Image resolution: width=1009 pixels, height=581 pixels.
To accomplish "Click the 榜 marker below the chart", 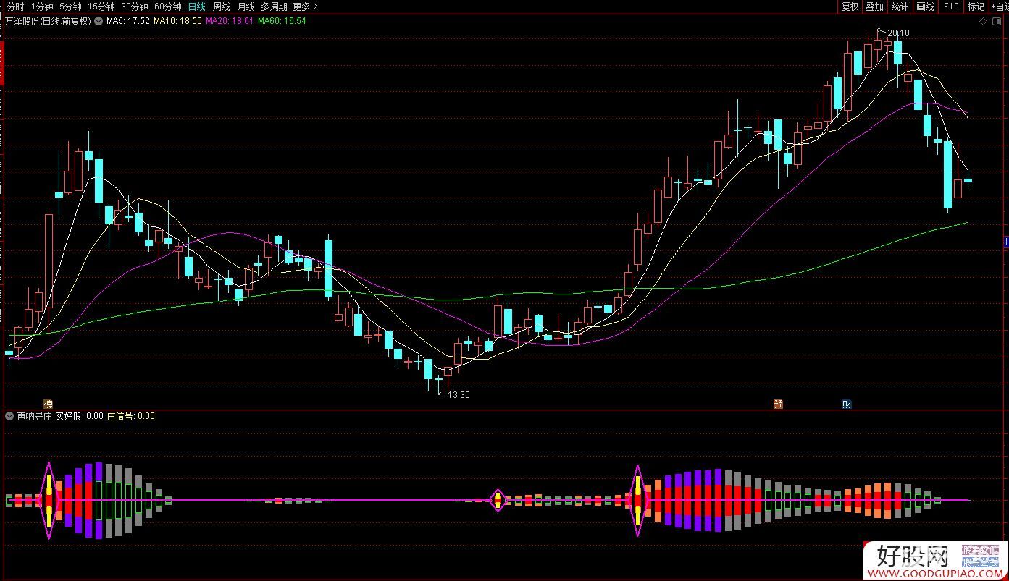I will click(x=49, y=404).
